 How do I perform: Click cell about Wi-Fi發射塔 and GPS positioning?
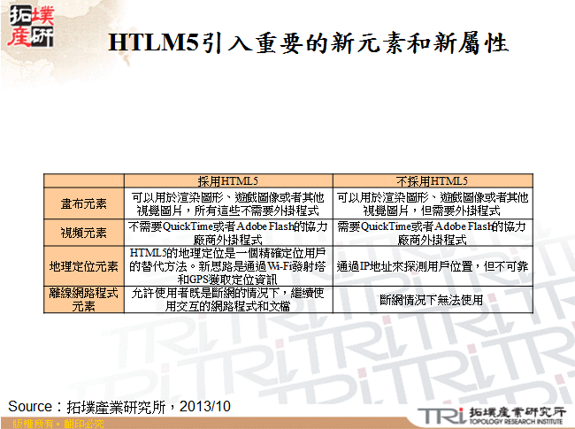pyautogui.click(x=228, y=266)
